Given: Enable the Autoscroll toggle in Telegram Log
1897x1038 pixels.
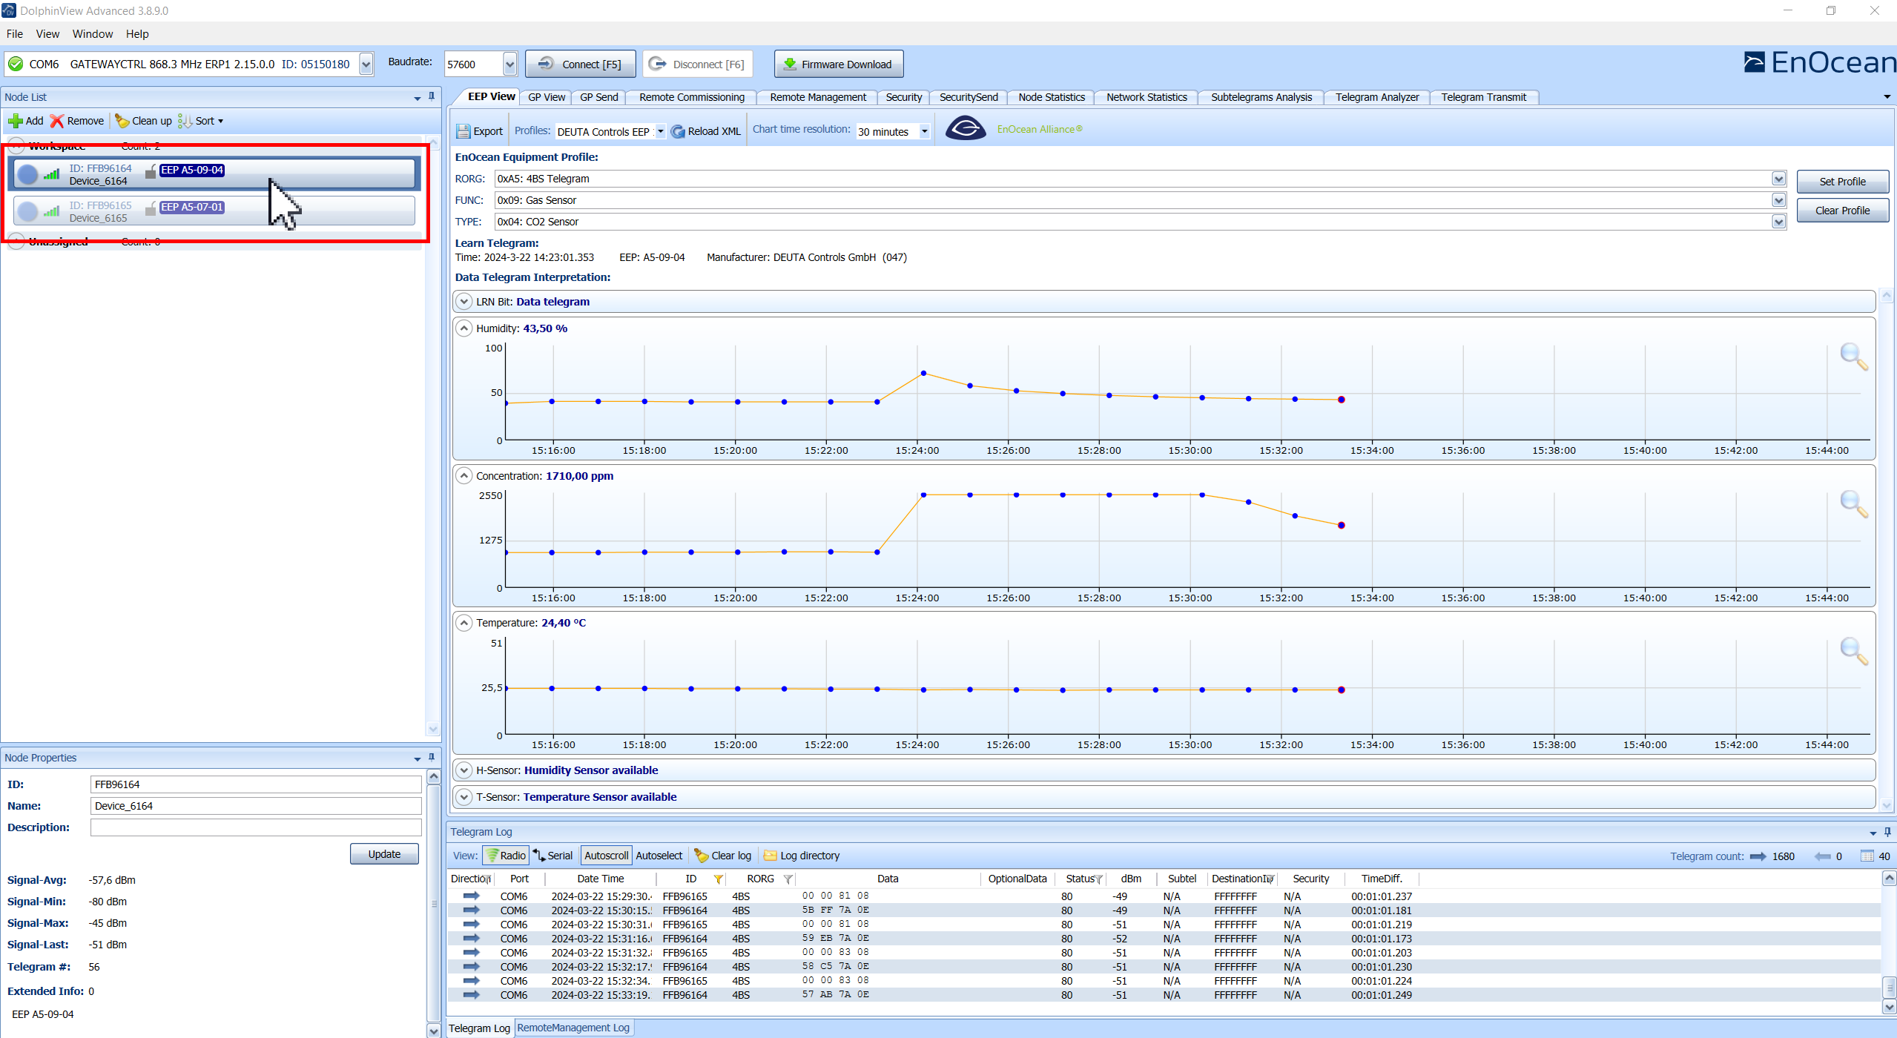Looking at the screenshot, I should 605,855.
